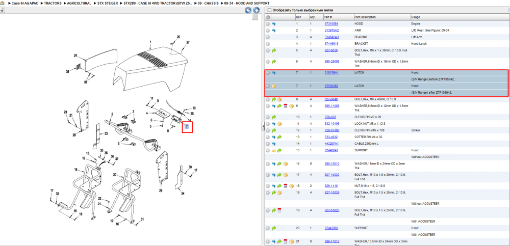Viewport: 510px width, 246px height.
Task: Click package box icon for washer 895-15010
Action: click(x=285, y=164)
